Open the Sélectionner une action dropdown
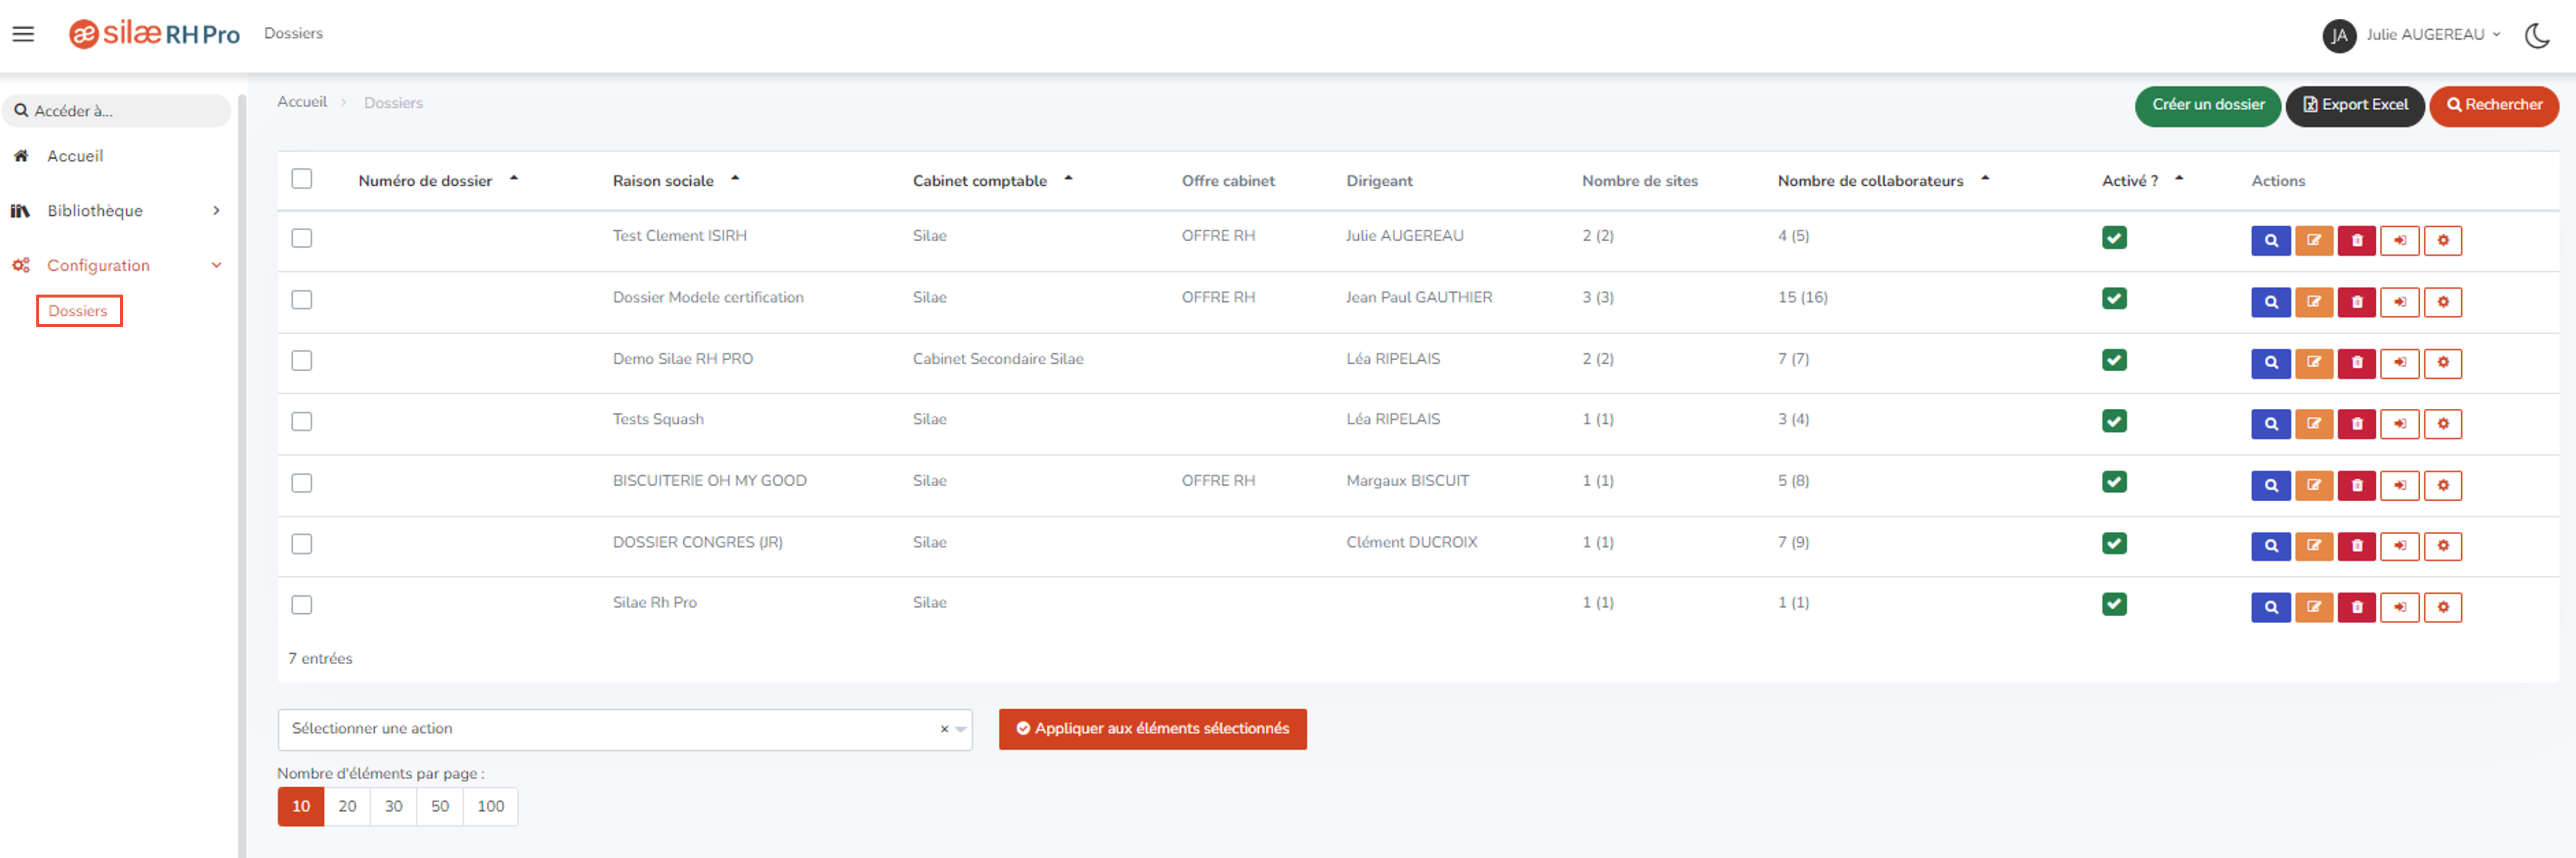2576x858 pixels. coord(624,730)
